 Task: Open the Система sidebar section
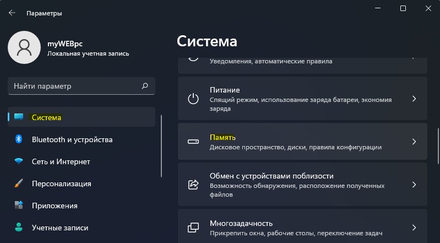[82, 117]
